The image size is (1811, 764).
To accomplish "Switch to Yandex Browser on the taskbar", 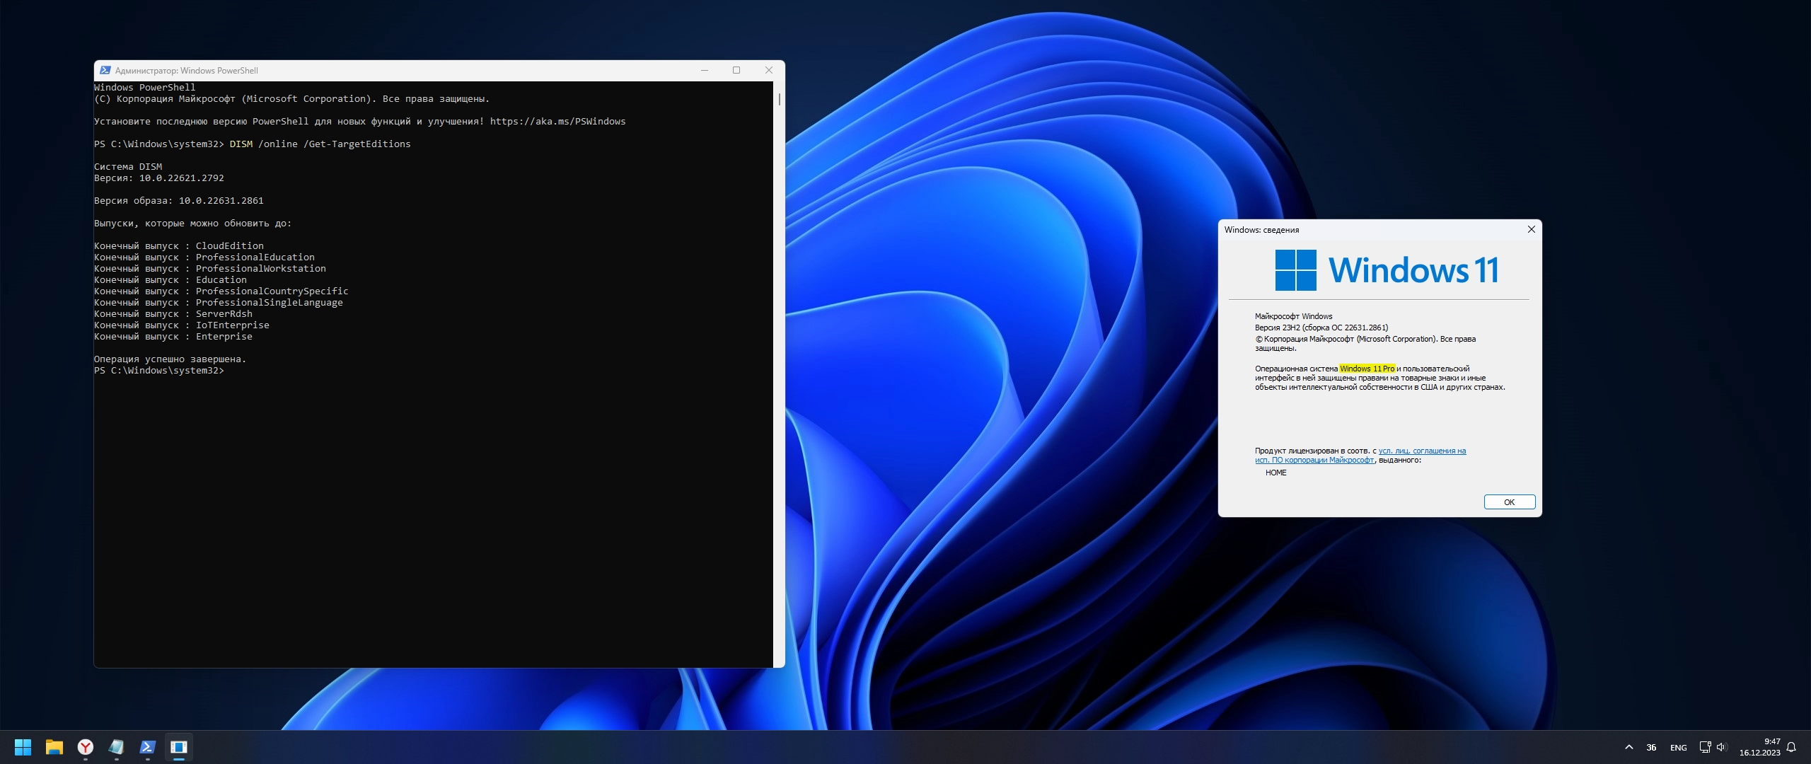I will pos(86,747).
